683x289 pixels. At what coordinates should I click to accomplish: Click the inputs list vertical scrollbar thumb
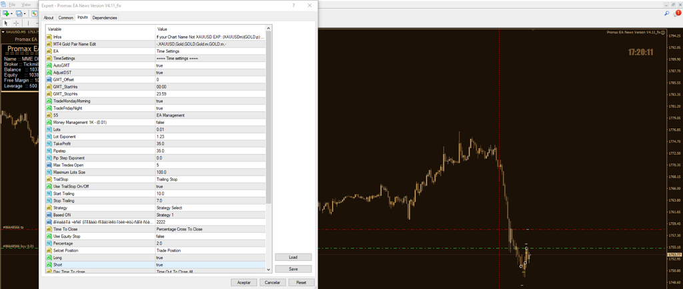pos(268,117)
